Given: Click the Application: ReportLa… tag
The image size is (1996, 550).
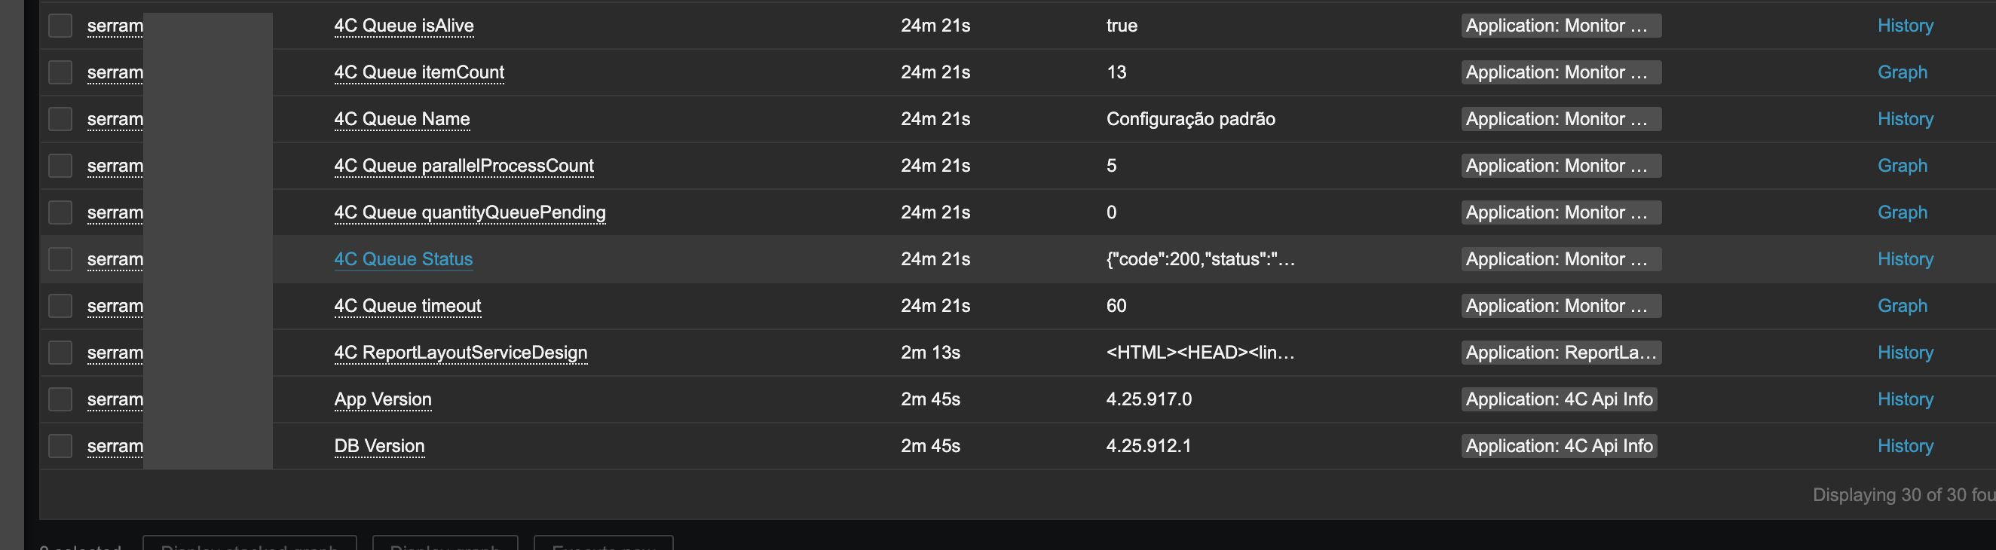Looking at the screenshot, I should pos(1560,353).
